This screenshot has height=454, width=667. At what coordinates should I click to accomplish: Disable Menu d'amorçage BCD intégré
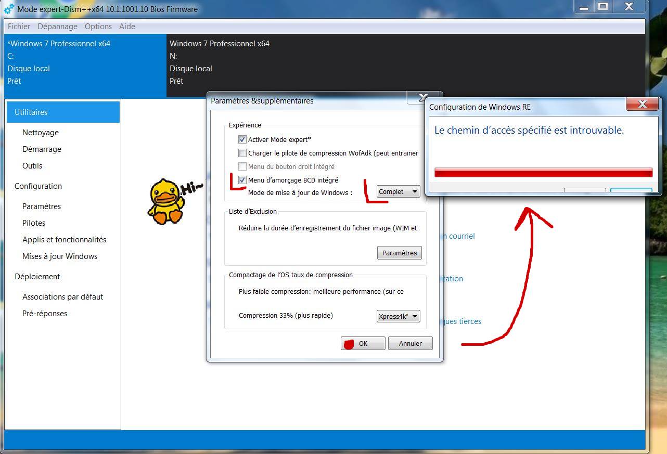pos(242,179)
